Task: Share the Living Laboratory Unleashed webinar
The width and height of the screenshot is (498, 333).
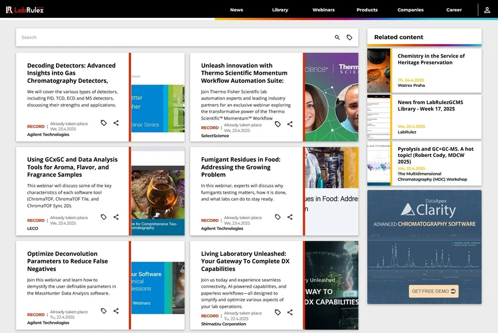Action: tap(290, 312)
